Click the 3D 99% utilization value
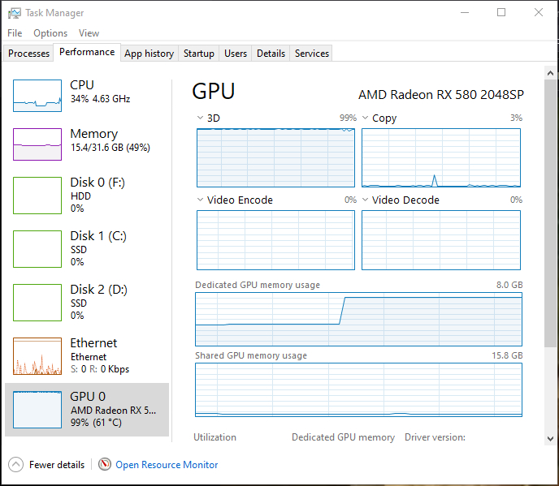The image size is (559, 486). coord(348,118)
